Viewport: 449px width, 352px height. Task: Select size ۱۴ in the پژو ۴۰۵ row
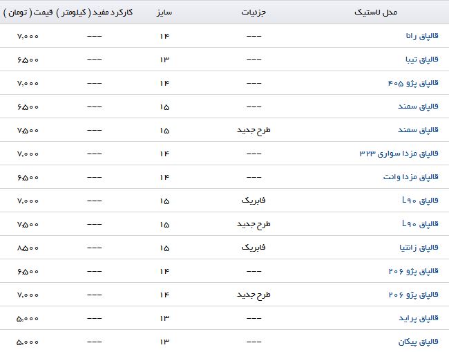coord(164,84)
